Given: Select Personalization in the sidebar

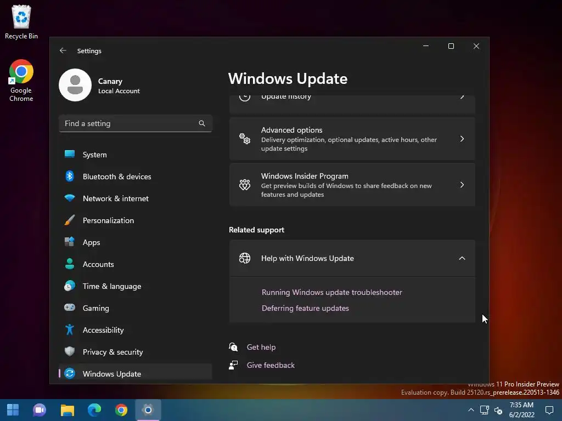Looking at the screenshot, I should pos(136,220).
